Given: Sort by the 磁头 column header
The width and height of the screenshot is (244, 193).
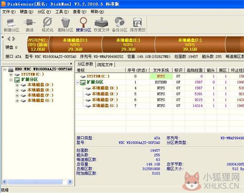Looking at the screenshot, I should (211, 71).
